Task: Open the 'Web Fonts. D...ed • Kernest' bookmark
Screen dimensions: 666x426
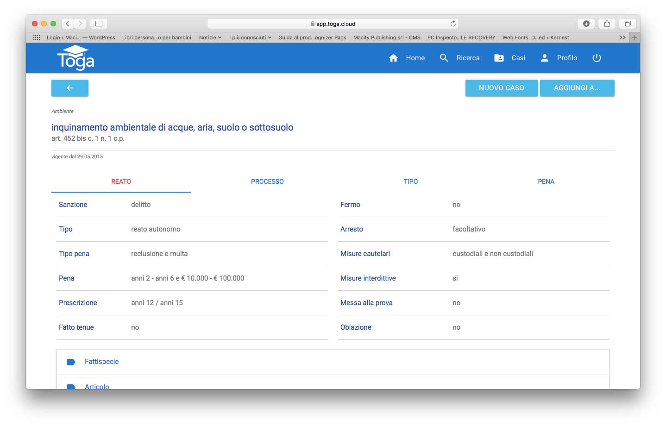Action: click(x=536, y=38)
